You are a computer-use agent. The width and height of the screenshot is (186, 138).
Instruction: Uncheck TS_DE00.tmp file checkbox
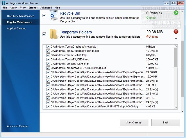click(48, 60)
